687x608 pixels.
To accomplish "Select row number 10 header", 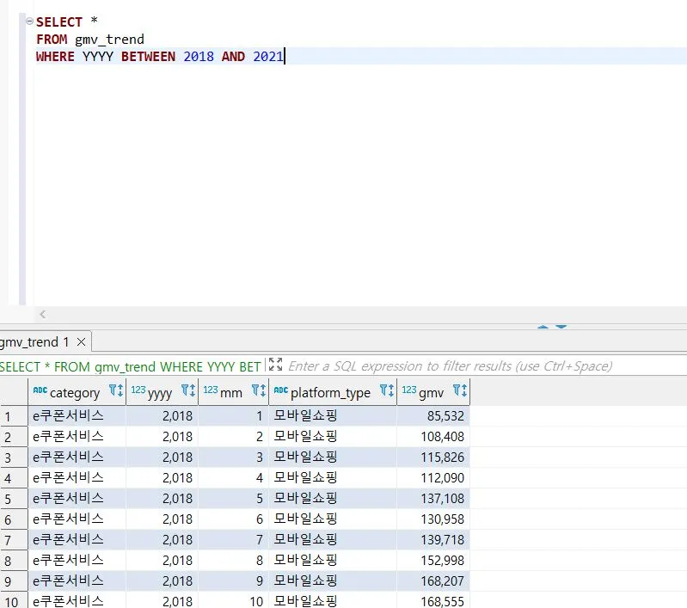I will coord(14,601).
